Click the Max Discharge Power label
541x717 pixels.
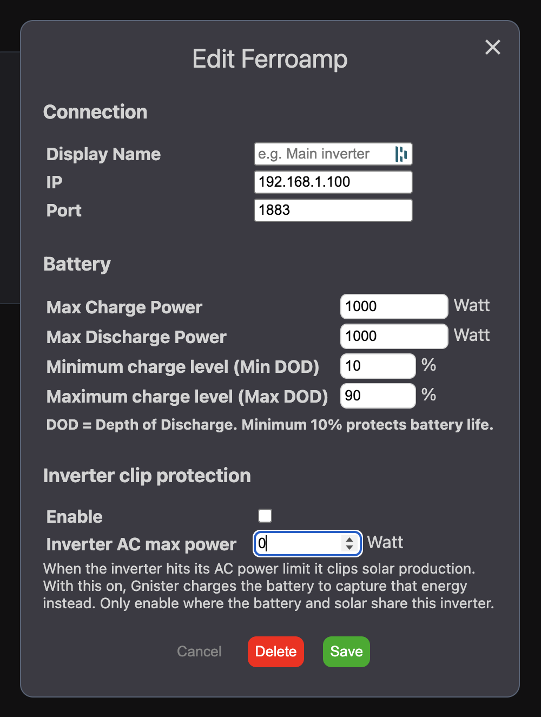pos(136,337)
